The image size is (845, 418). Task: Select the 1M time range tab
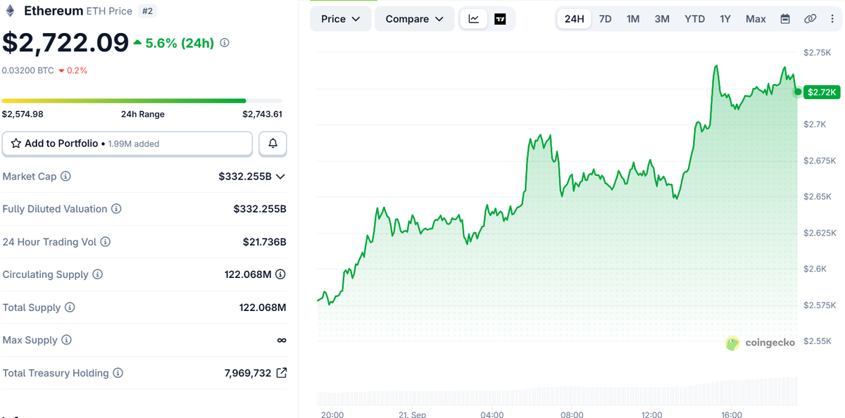click(633, 19)
